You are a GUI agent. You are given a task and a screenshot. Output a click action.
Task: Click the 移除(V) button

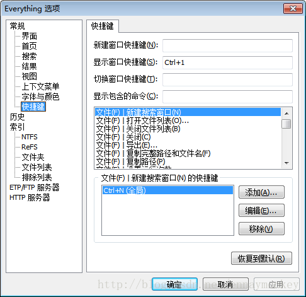click(261, 229)
